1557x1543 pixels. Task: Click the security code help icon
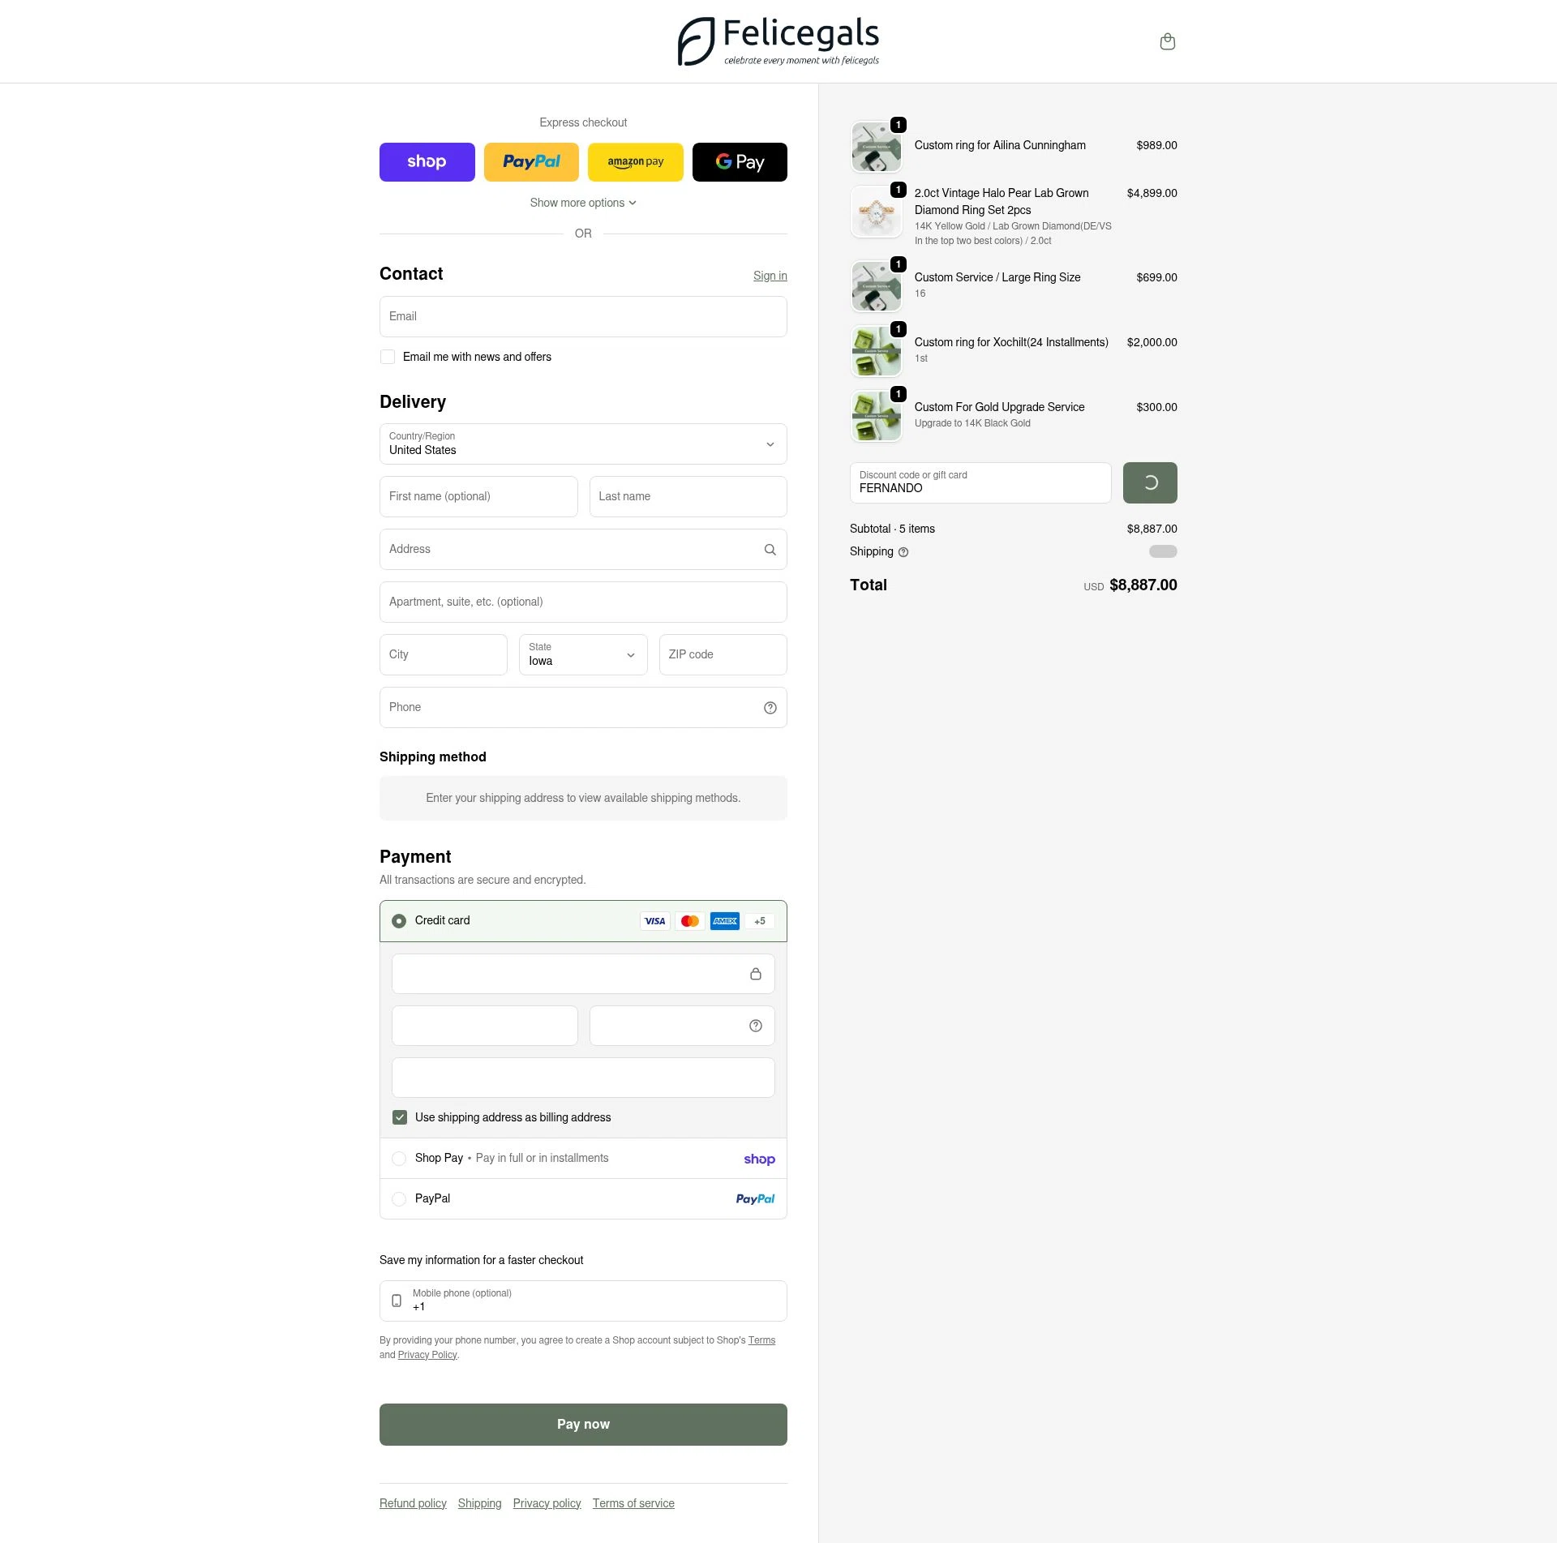[x=755, y=1025]
